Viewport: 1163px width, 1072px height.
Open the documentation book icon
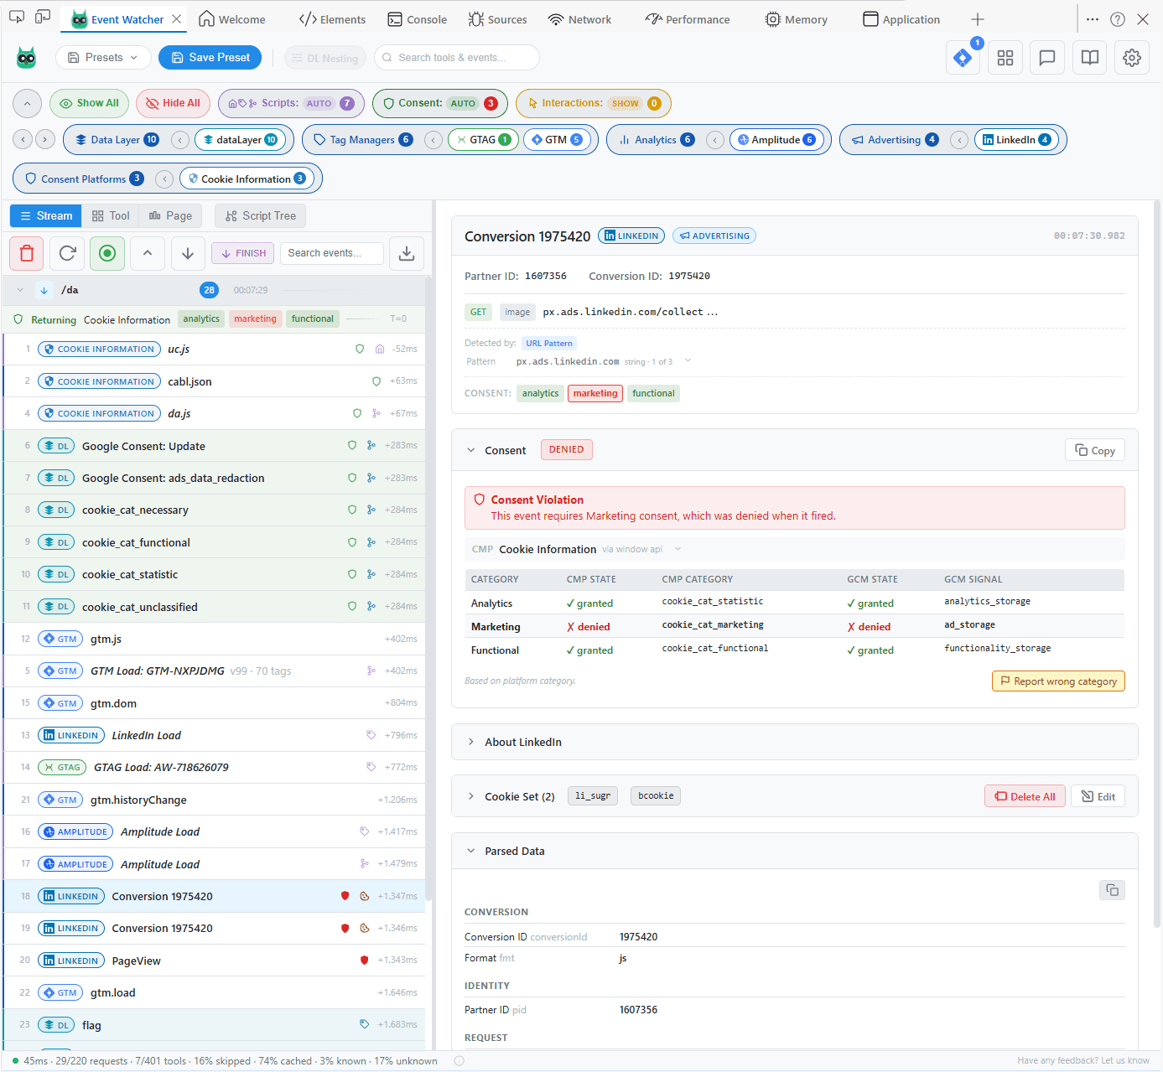[1089, 57]
